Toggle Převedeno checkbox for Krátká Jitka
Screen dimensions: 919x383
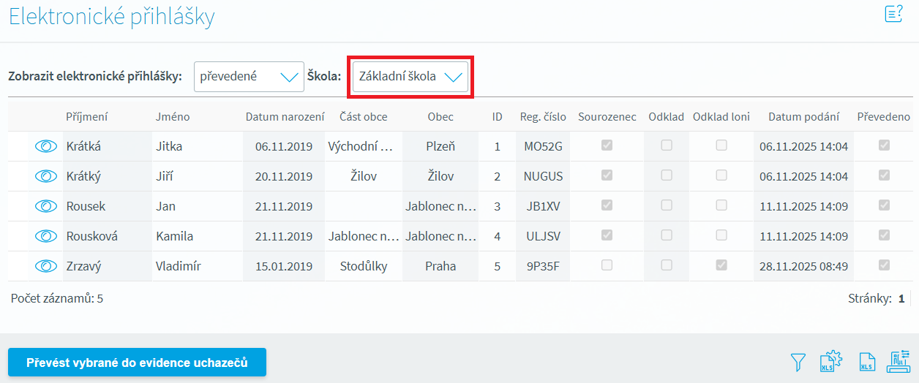click(884, 146)
